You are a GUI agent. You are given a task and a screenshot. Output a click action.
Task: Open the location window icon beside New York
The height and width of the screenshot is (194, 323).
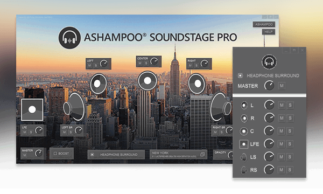(x=202, y=155)
